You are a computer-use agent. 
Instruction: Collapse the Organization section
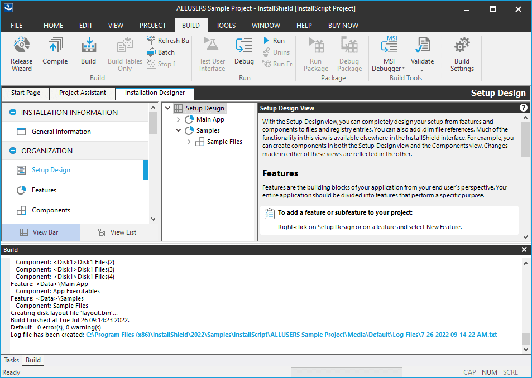[13, 151]
